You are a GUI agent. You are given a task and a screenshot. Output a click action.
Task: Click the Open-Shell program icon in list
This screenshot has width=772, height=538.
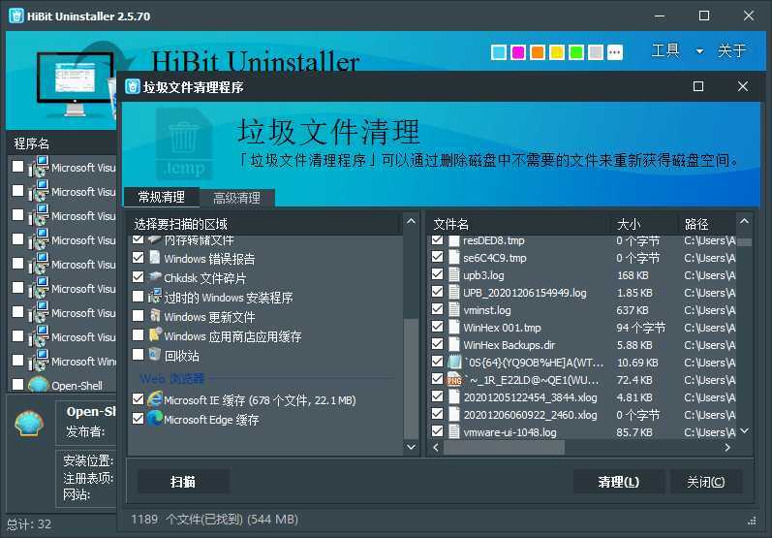(x=39, y=385)
